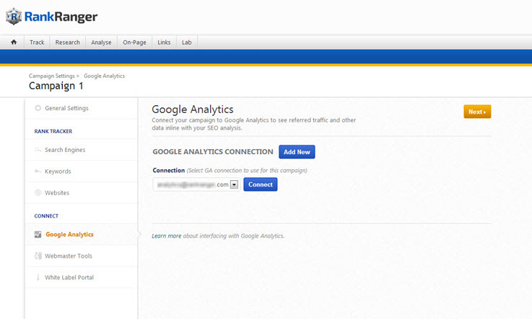The width and height of the screenshot is (532, 319).
Task: Click the Google Analytics chart icon
Action: pyautogui.click(x=38, y=234)
